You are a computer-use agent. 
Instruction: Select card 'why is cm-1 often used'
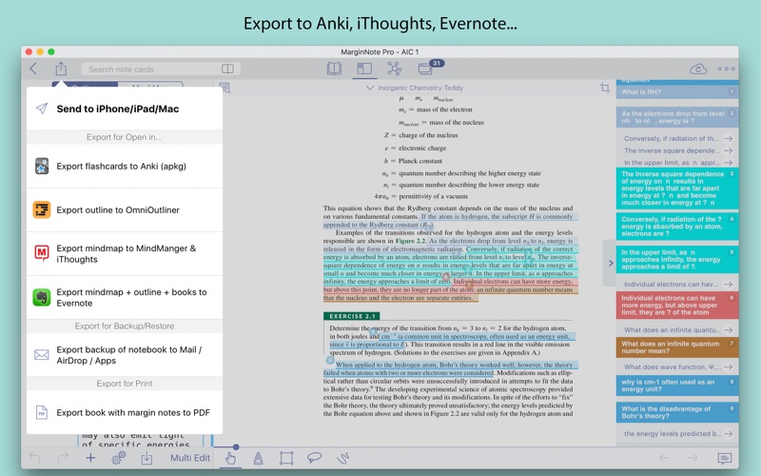[677, 386]
